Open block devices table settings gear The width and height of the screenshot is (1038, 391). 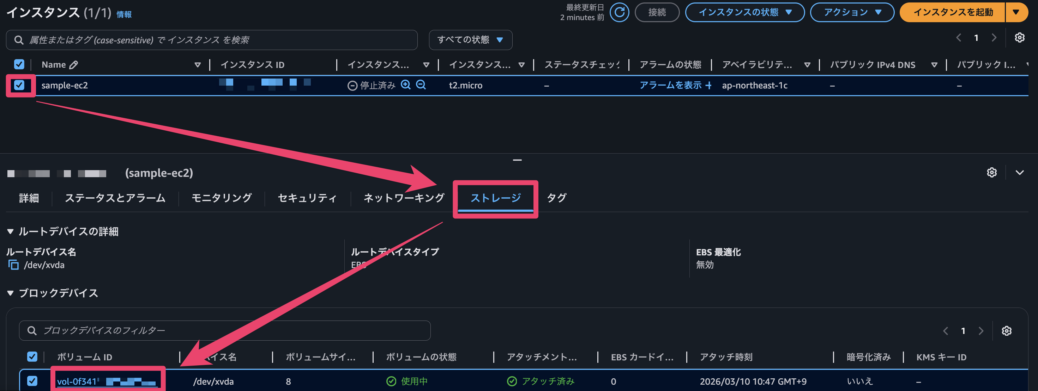[x=1007, y=331]
